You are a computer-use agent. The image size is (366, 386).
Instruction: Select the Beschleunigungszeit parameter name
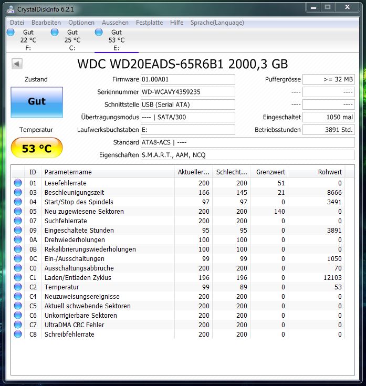pyautogui.click(x=75, y=193)
